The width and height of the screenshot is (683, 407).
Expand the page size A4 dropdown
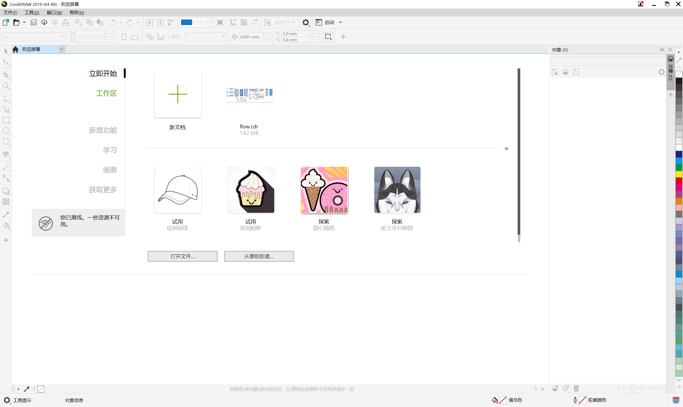(62, 37)
